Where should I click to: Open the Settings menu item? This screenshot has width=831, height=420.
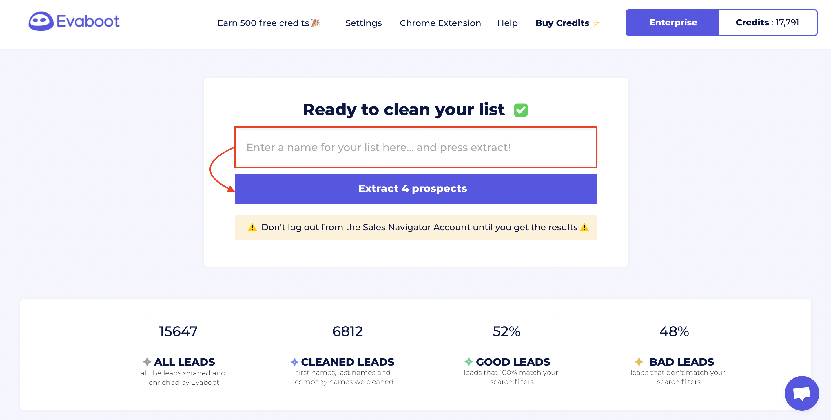pyautogui.click(x=364, y=23)
